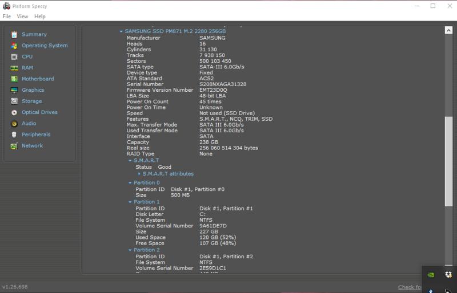
Task: Click Partition ID Disk #1, Partition #2
Action: click(226, 257)
